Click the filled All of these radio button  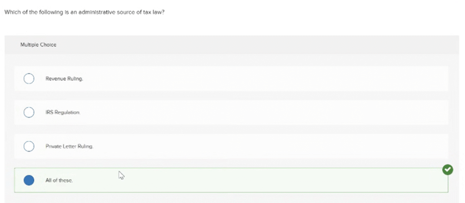29,180
